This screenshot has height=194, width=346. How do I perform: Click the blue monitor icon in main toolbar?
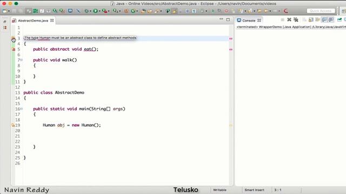70,11
